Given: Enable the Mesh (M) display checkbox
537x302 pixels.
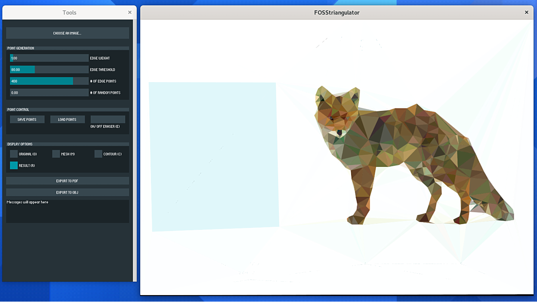Looking at the screenshot, I should 56,154.
